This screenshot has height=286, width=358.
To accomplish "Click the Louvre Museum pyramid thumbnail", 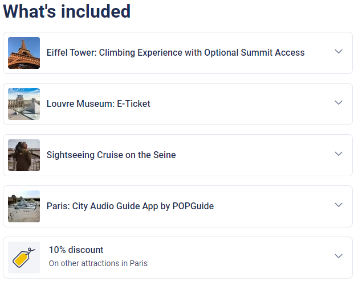I will click(24, 104).
